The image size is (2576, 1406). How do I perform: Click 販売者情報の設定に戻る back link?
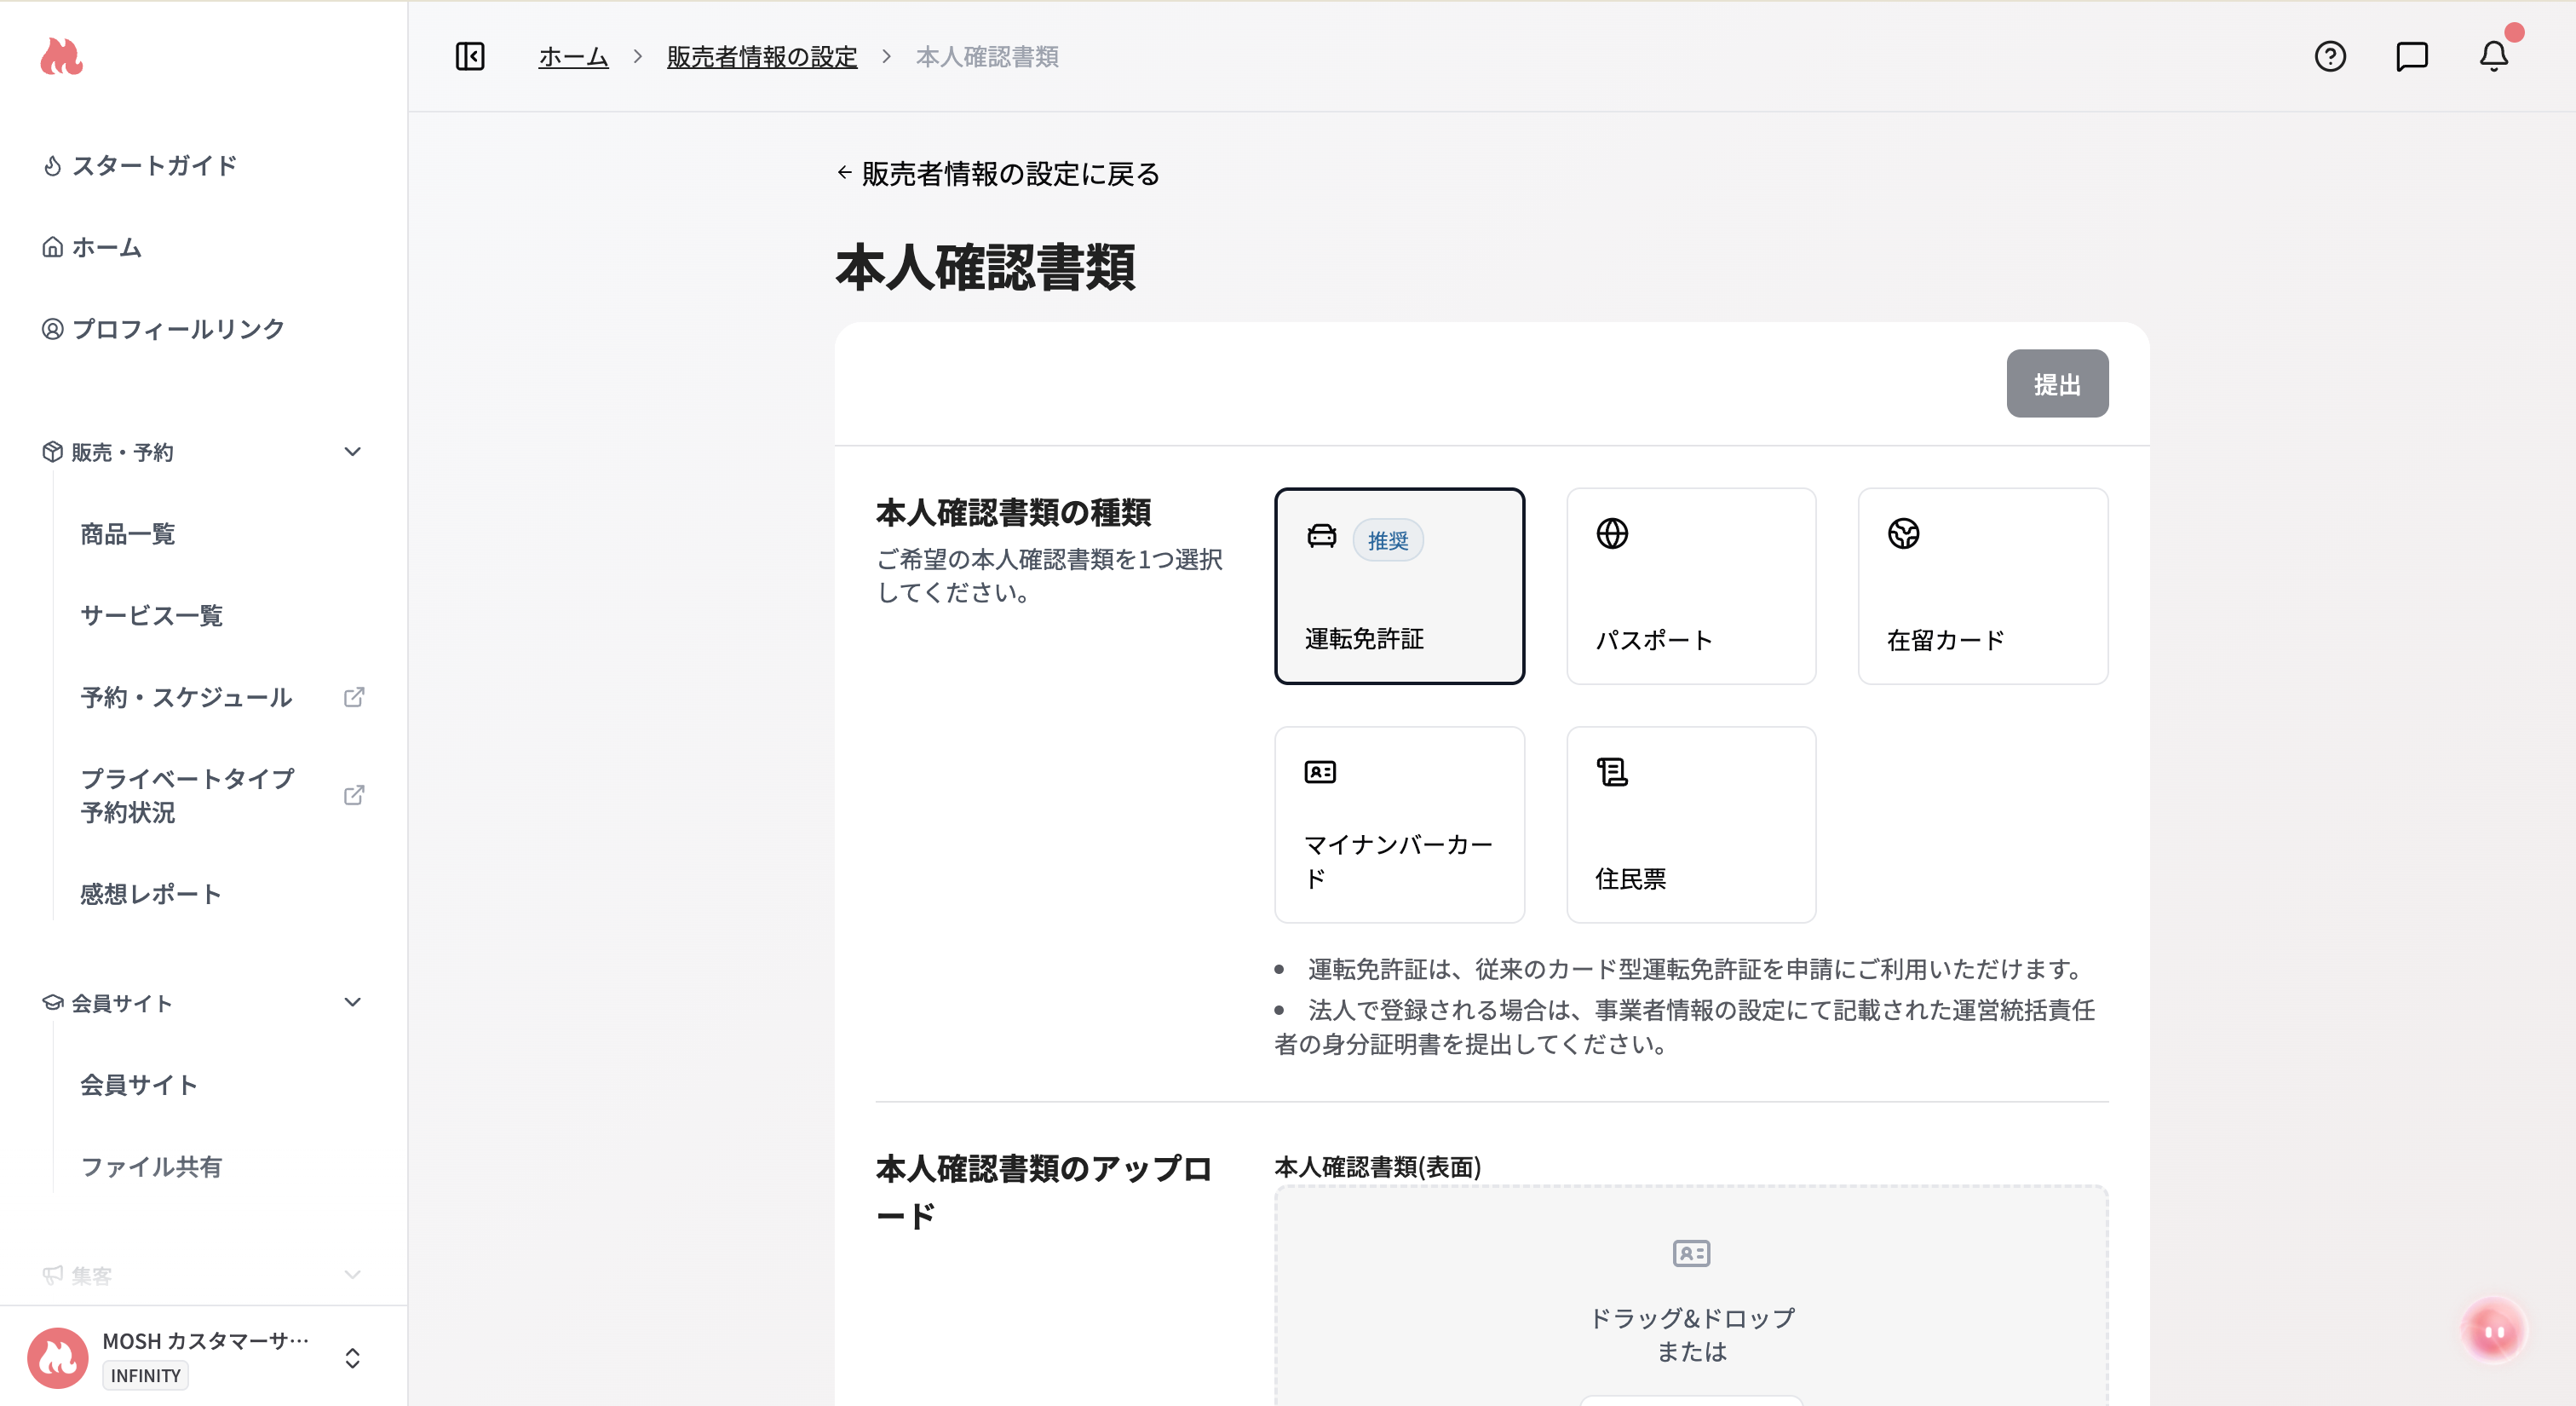click(x=998, y=174)
